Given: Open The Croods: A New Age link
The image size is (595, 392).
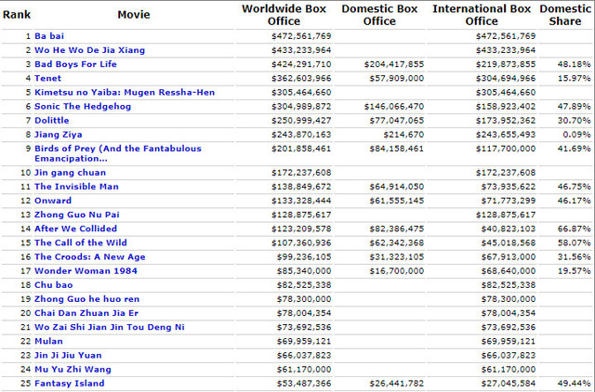Looking at the screenshot, I should tap(90, 256).
